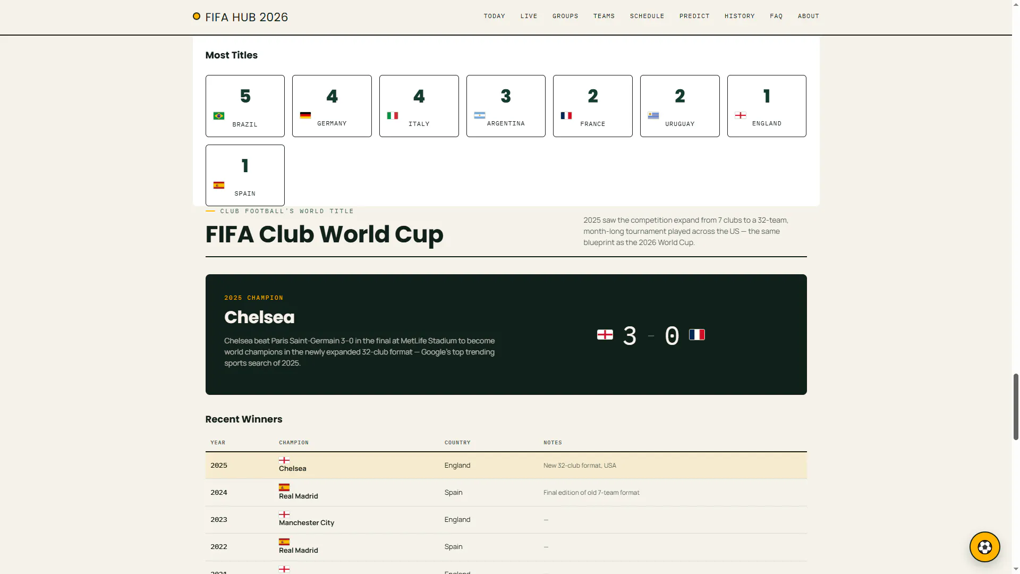Click the England flag in Most Titles
The image size is (1020, 574).
click(x=741, y=115)
